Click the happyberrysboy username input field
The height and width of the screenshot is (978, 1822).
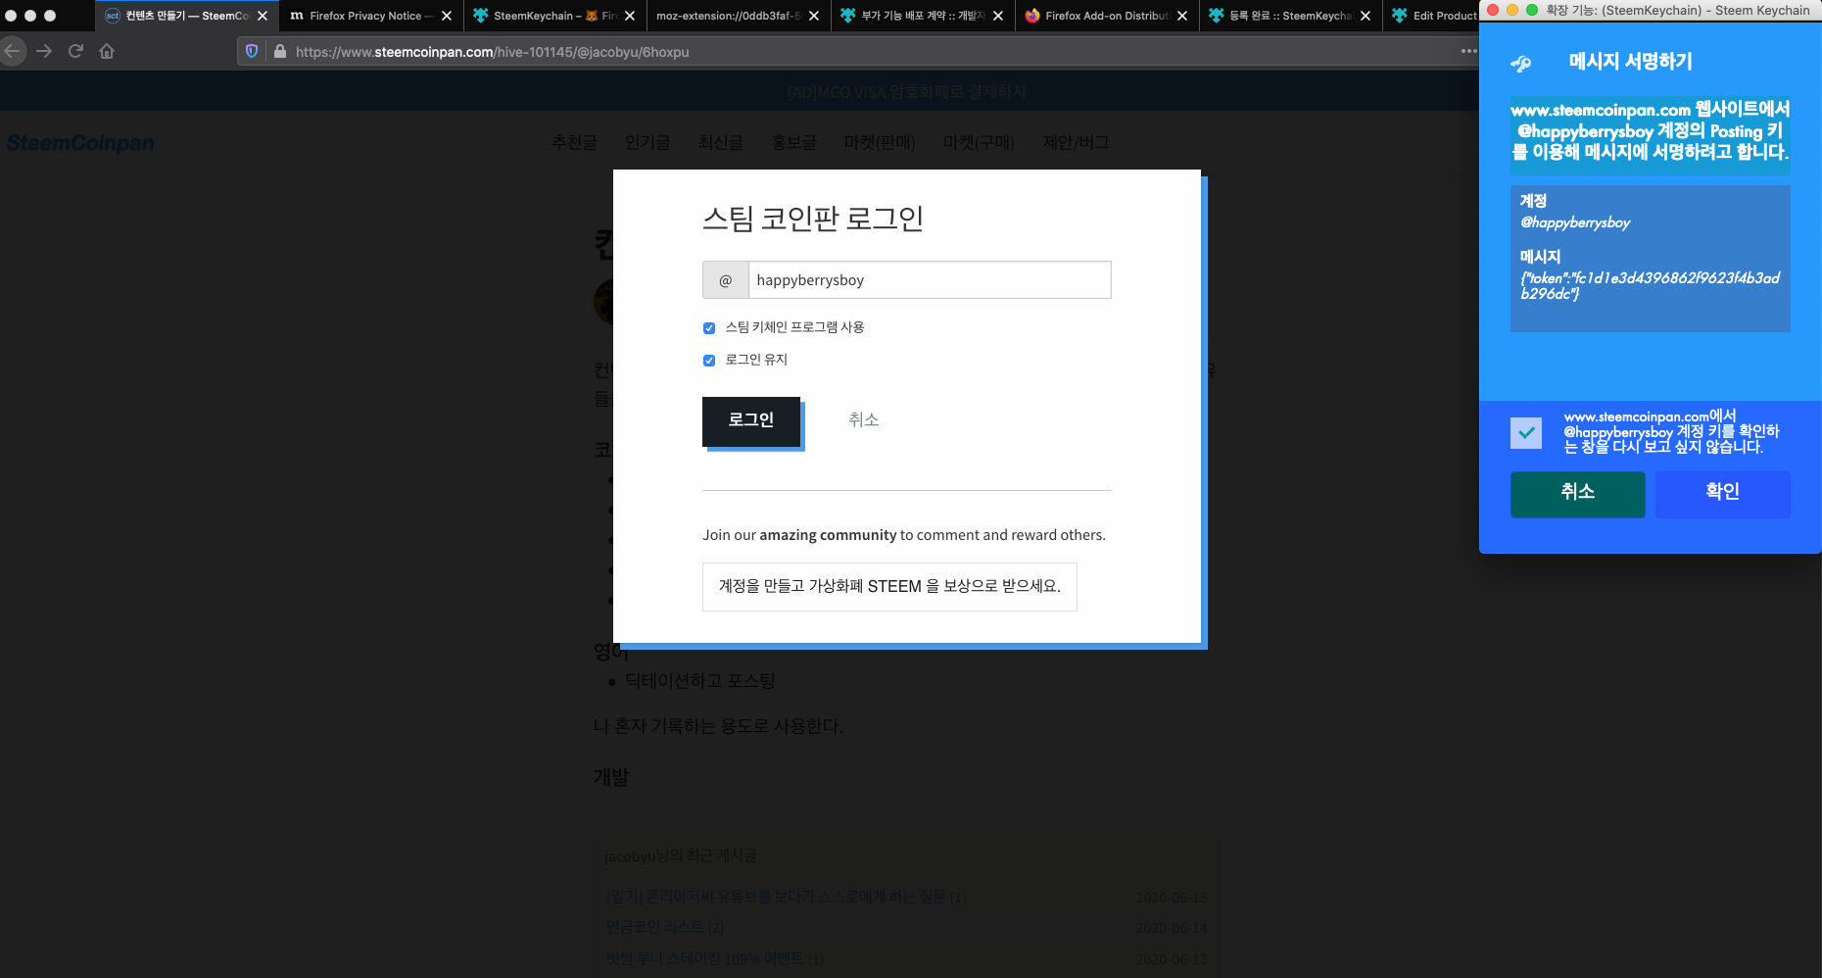[930, 280]
